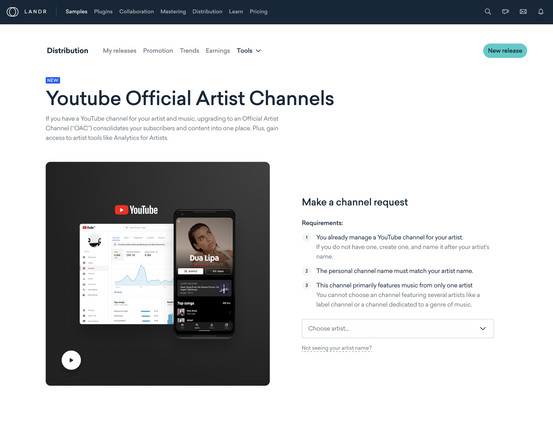Click the LANDR logo
The height and width of the screenshot is (422, 553).
click(x=27, y=12)
